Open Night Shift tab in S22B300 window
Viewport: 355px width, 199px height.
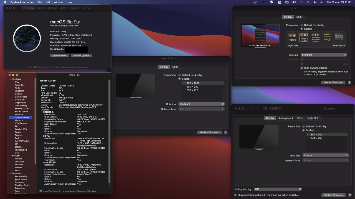point(313,118)
